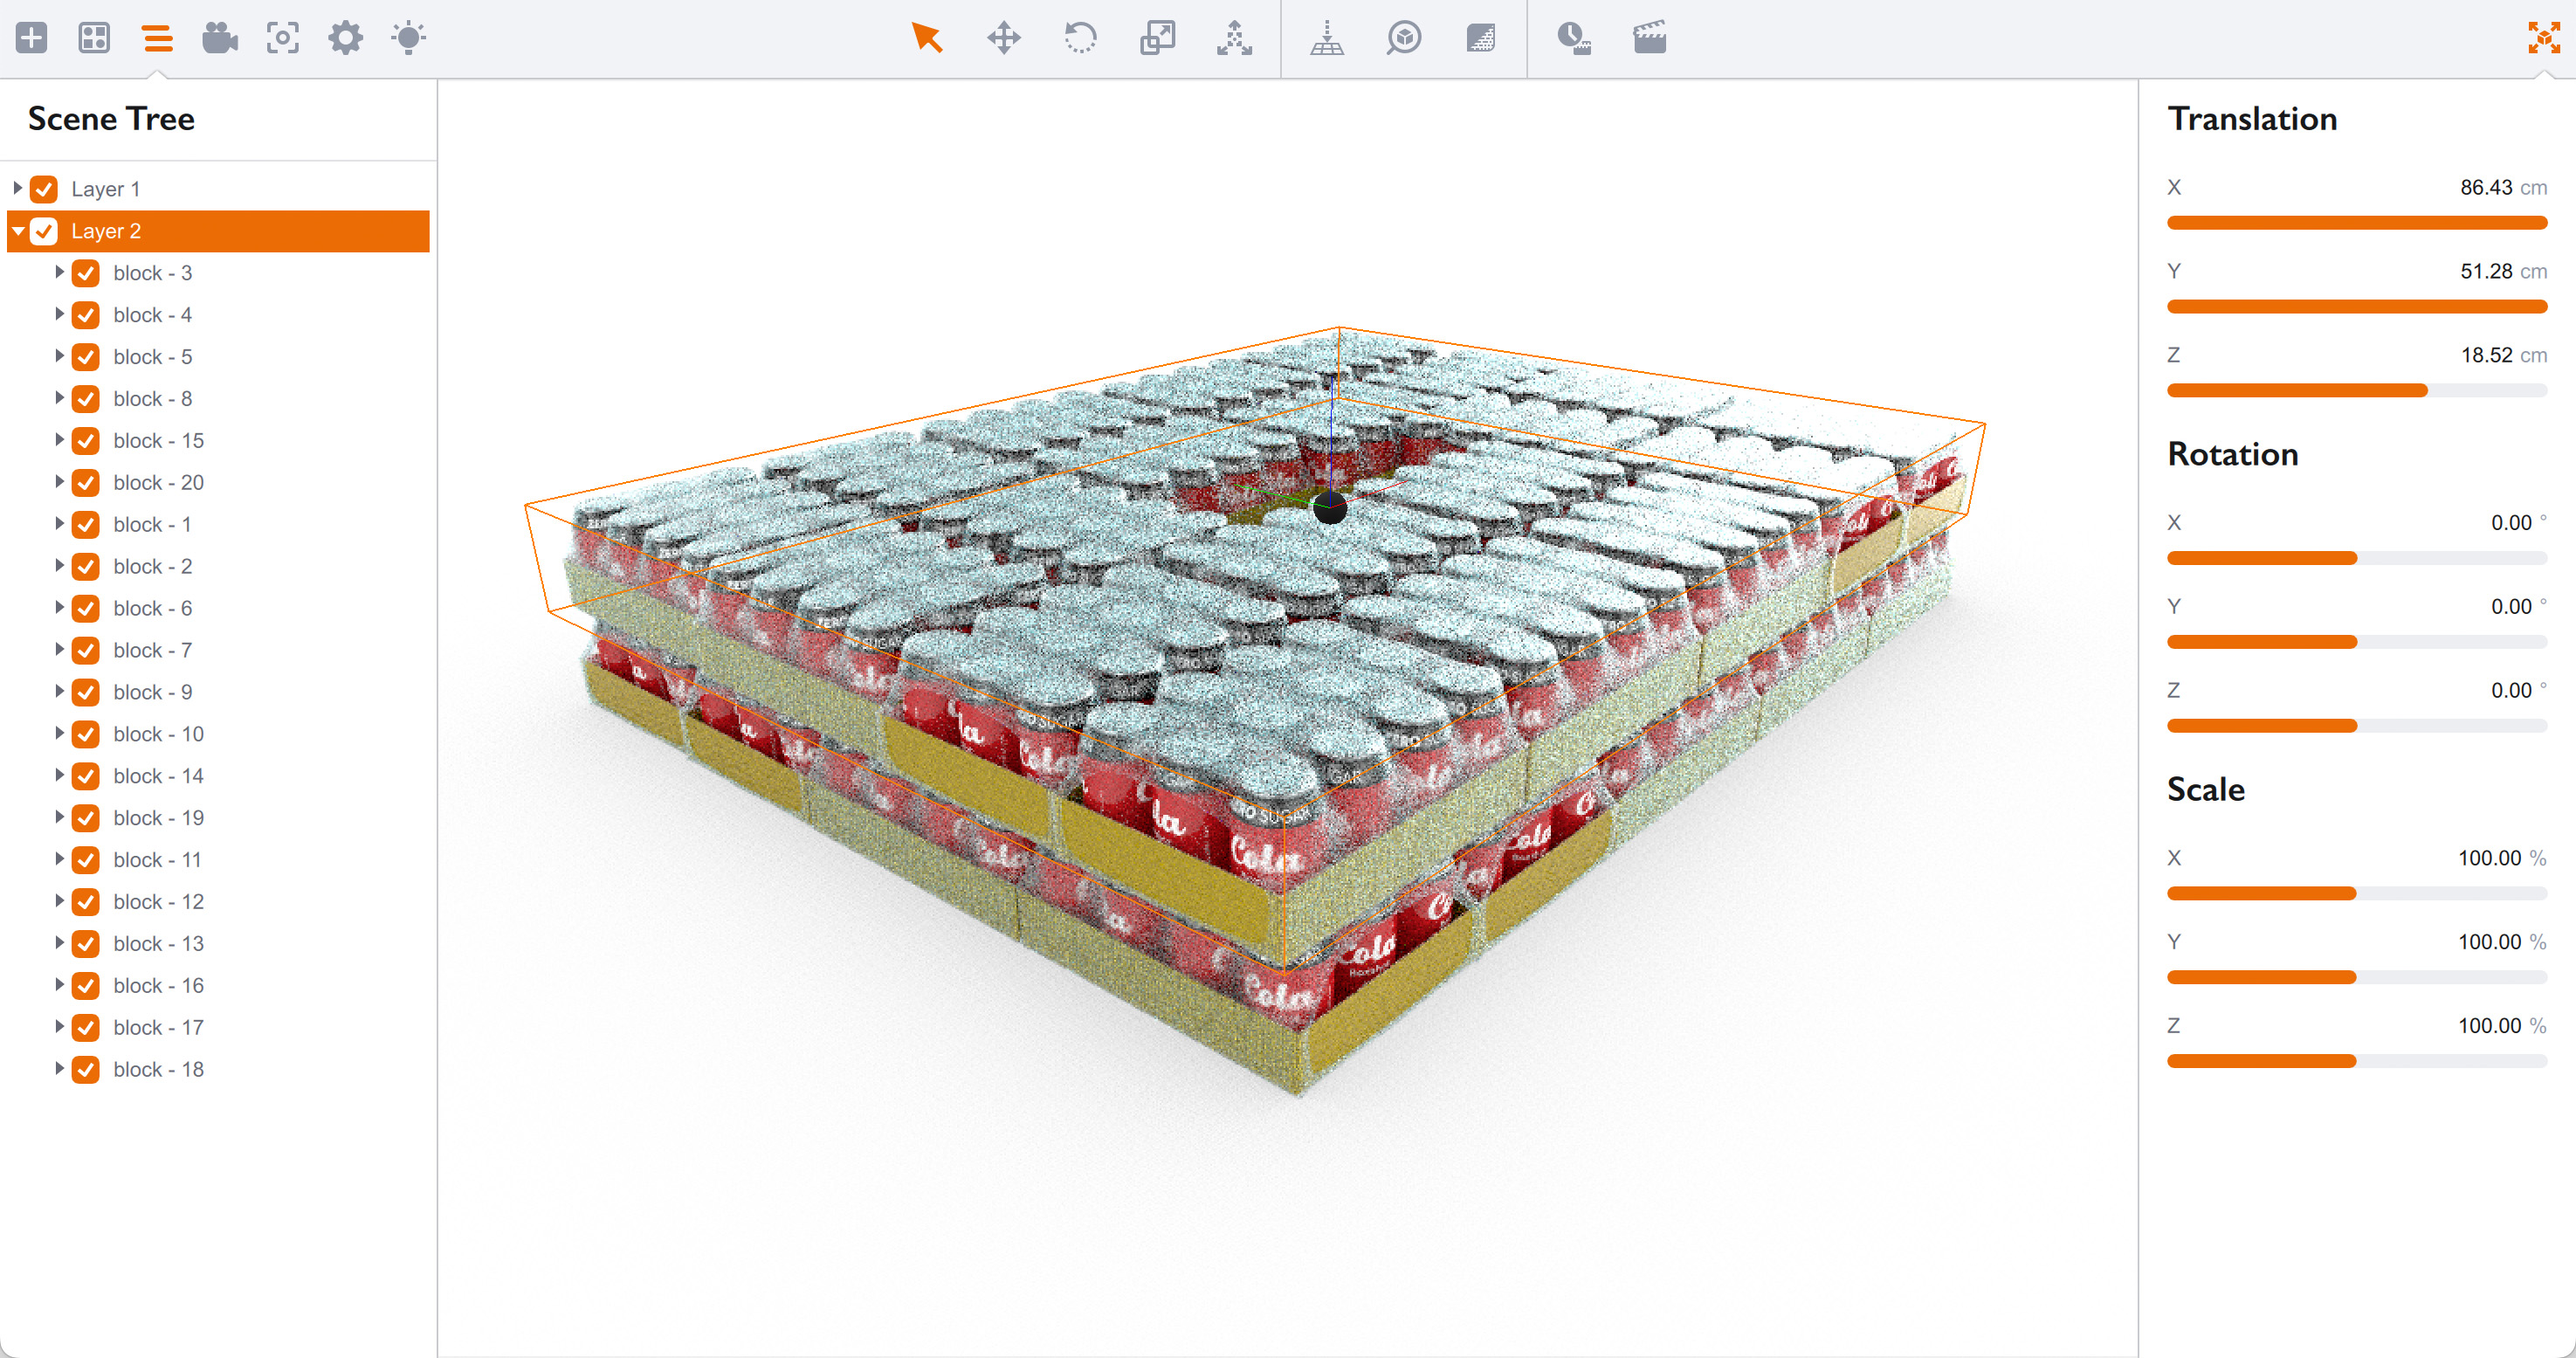Uncheck the Layer 1 visibility checkbox
Image resolution: width=2576 pixels, height=1358 pixels.
pos(44,188)
